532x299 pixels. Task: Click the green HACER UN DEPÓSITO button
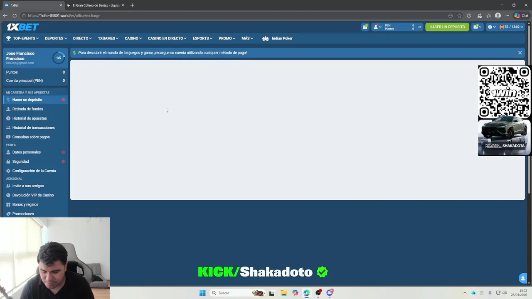(447, 27)
